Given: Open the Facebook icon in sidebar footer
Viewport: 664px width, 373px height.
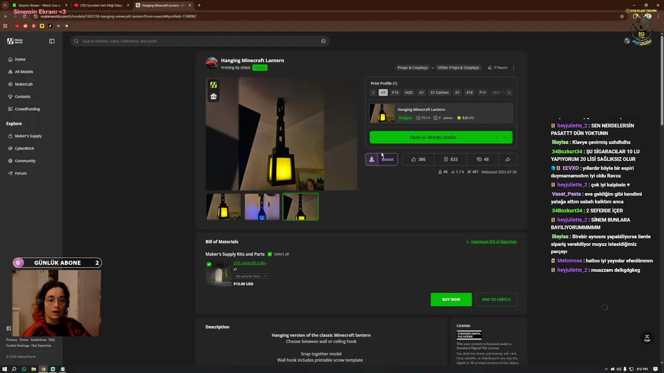Looking at the screenshot, I should tap(8, 328).
